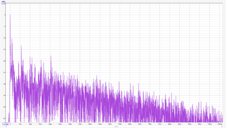Click the horizontal scrollbar thumb

116,127
